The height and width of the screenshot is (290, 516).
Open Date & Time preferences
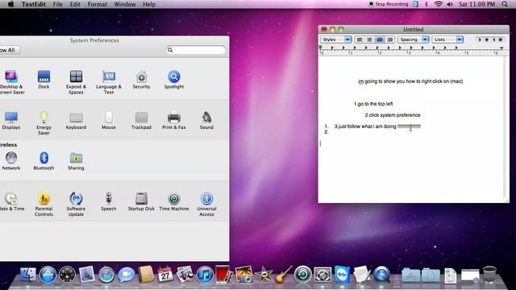12,201
